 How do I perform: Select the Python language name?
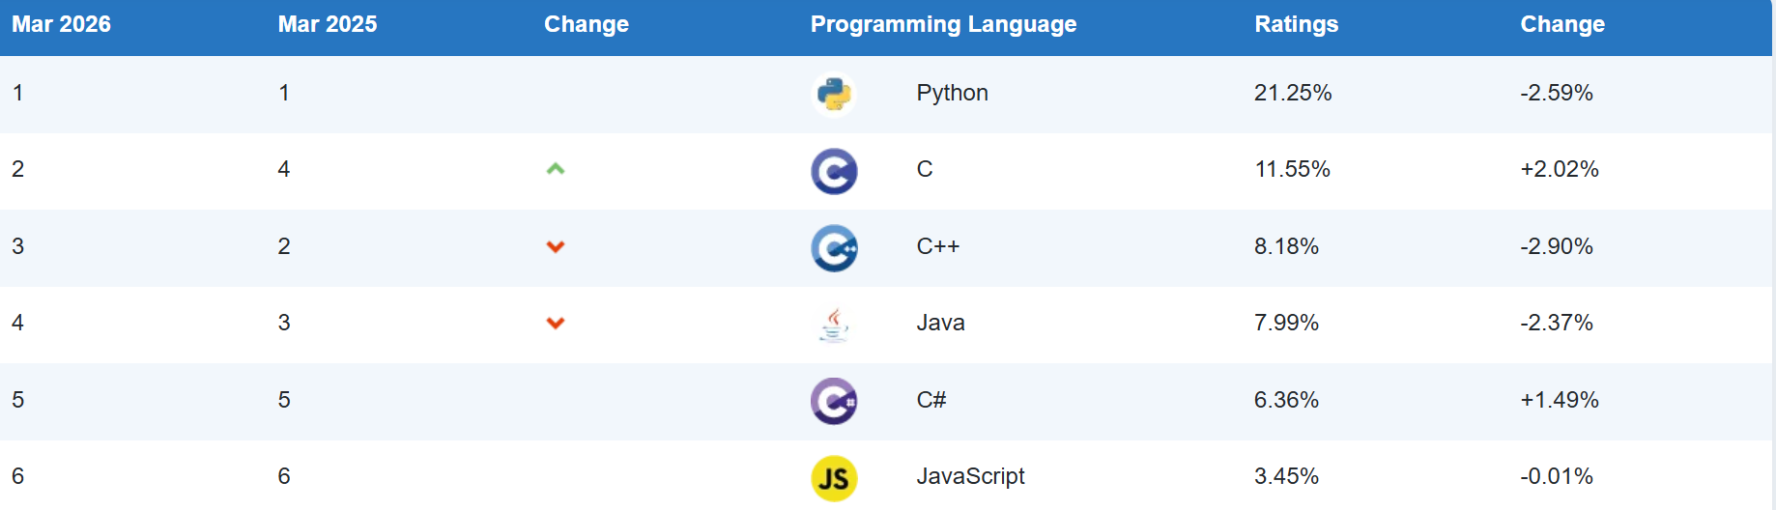(x=952, y=93)
